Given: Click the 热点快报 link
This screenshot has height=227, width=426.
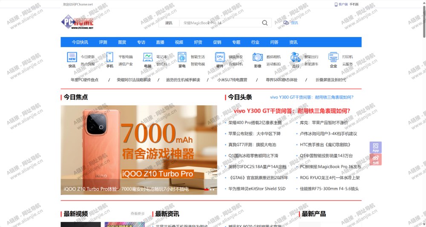Looking at the screenshot, I should pos(88,64).
